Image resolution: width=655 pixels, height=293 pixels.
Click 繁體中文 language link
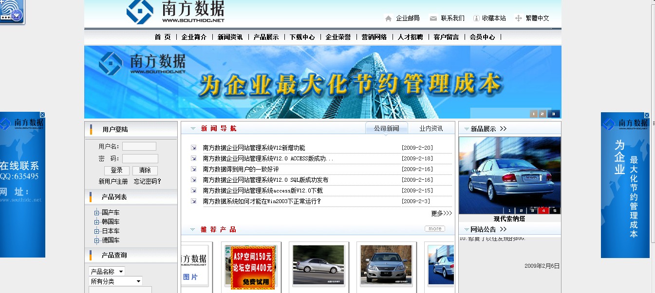click(x=538, y=18)
